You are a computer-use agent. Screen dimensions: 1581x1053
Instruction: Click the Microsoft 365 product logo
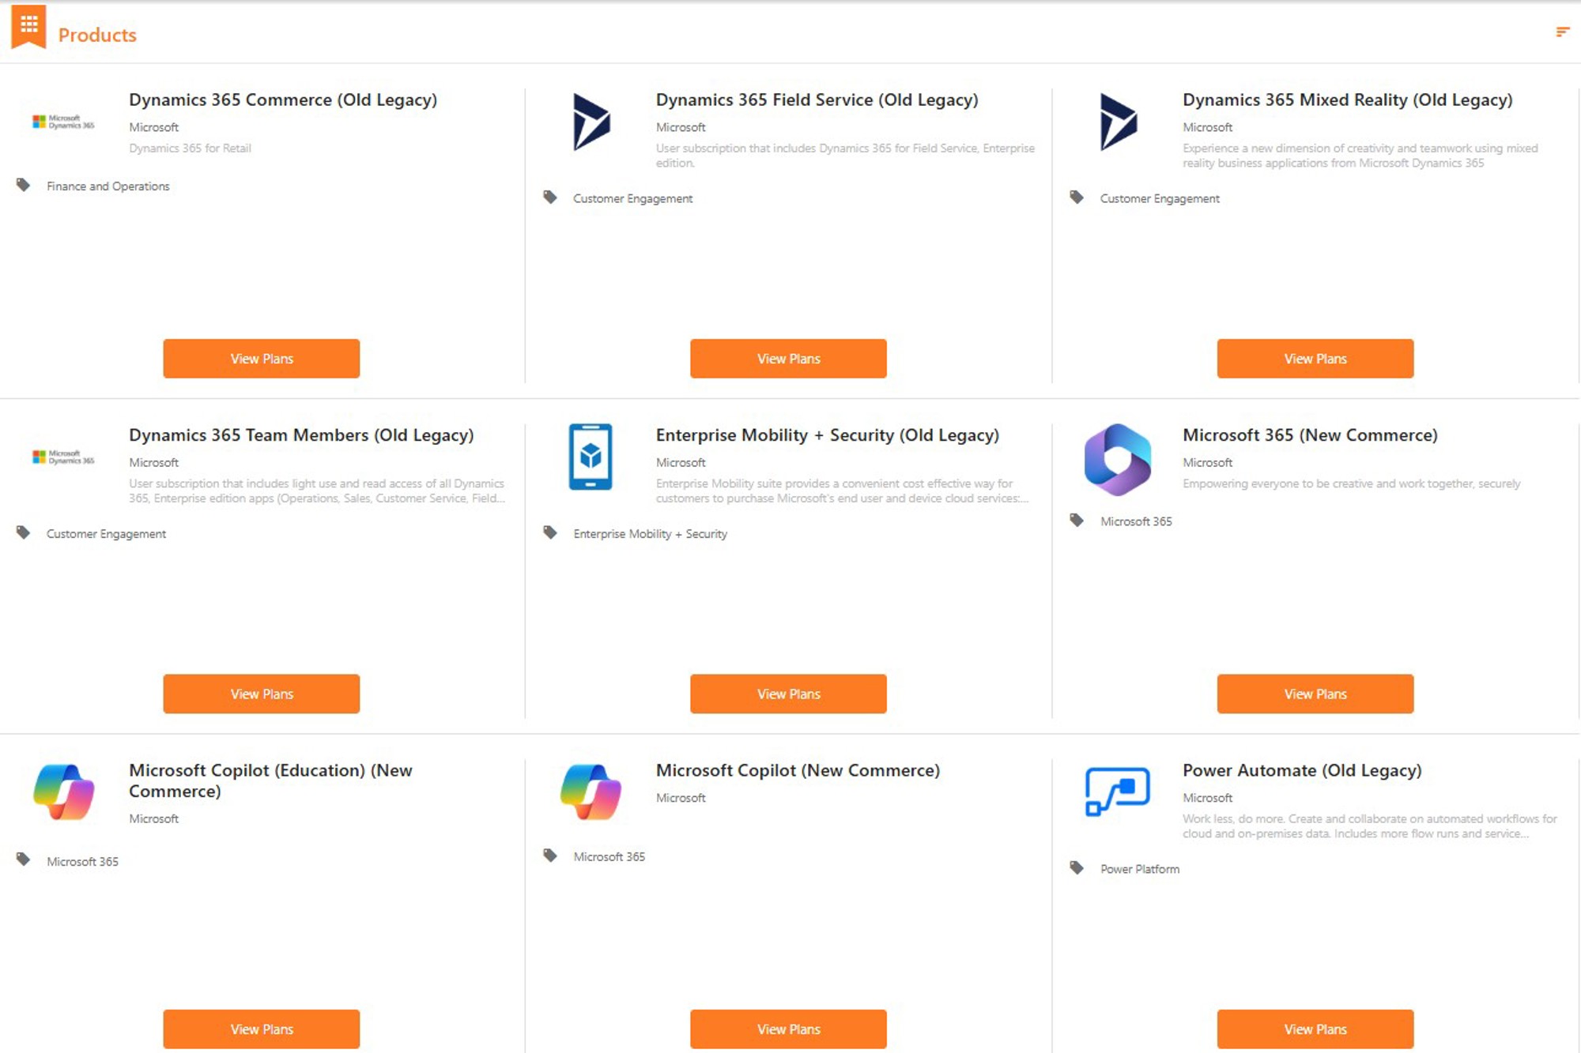tap(1118, 460)
